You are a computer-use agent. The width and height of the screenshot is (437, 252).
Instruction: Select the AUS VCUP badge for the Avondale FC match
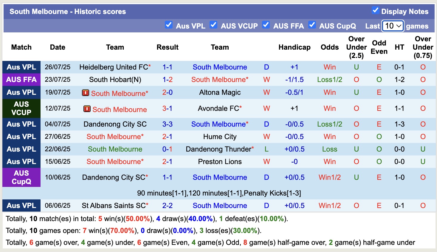click(21, 108)
